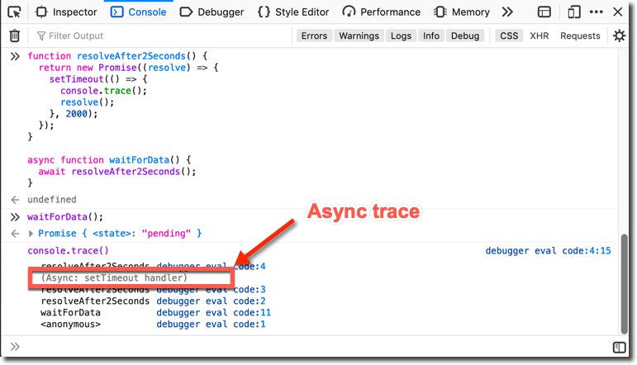Open console settings gear
The image size is (637, 365).
(x=619, y=36)
